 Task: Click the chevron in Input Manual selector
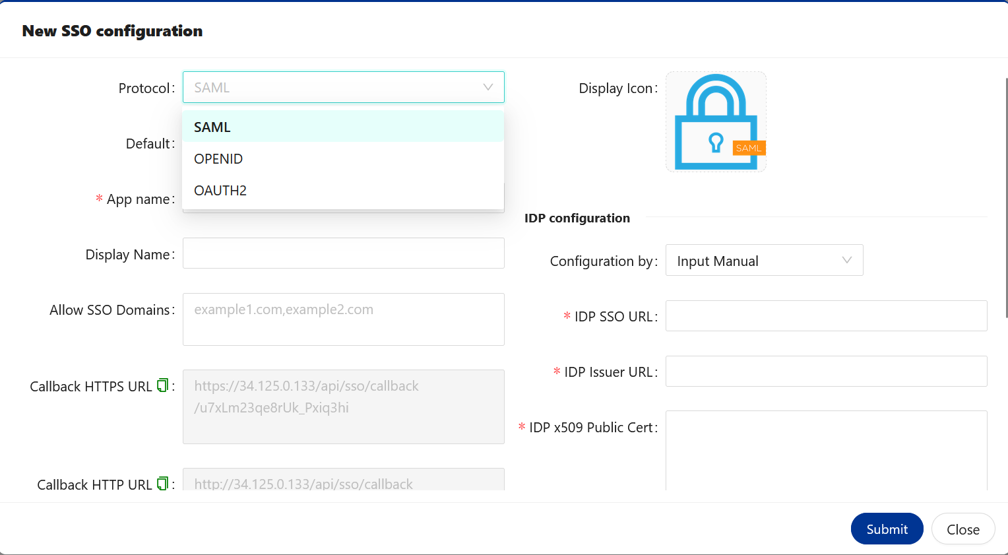tap(847, 260)
